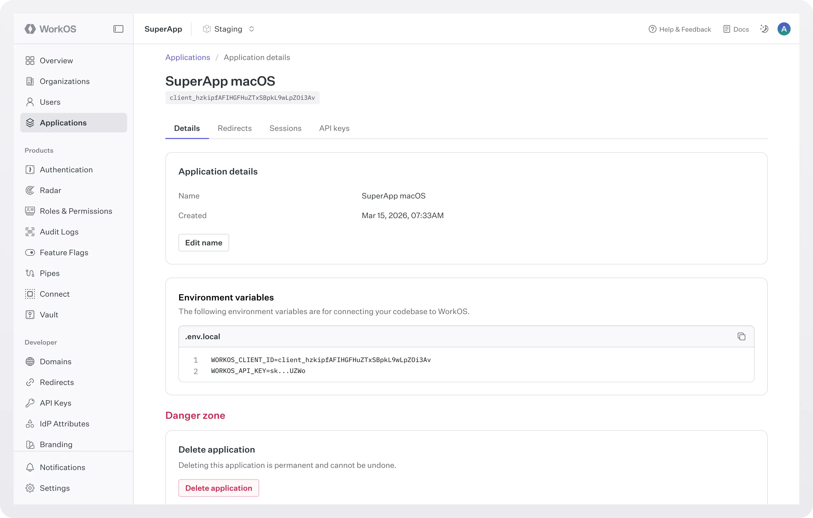The image size is (813, 518).
Task: Open the Feature Flags section
Action: [x=64, y=252]
